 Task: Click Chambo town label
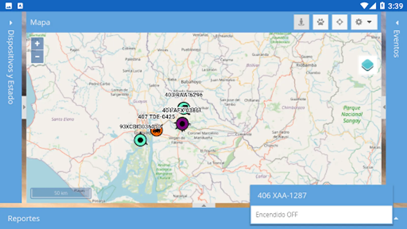(x=313, y=73)
